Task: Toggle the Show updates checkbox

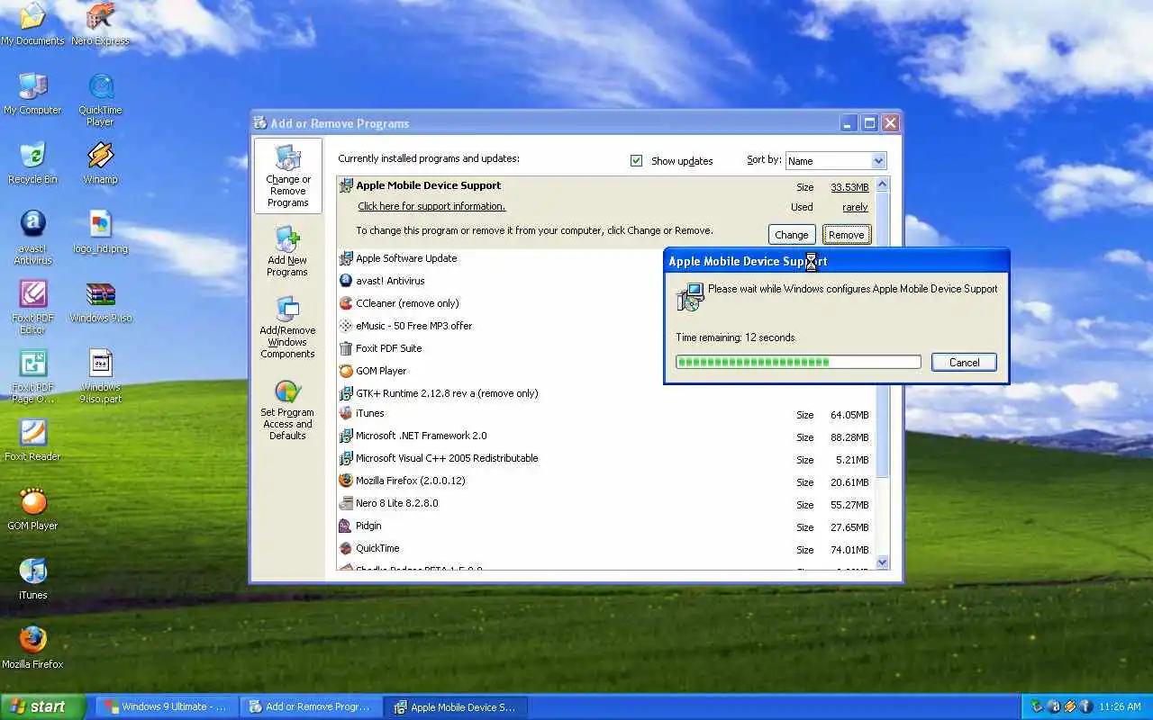Action: click(x=636, y=160)
